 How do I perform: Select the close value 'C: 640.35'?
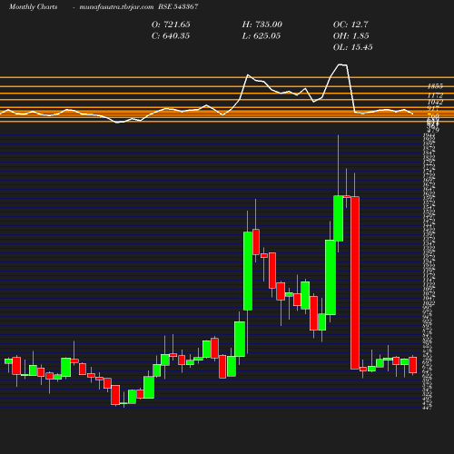point(171,36)
